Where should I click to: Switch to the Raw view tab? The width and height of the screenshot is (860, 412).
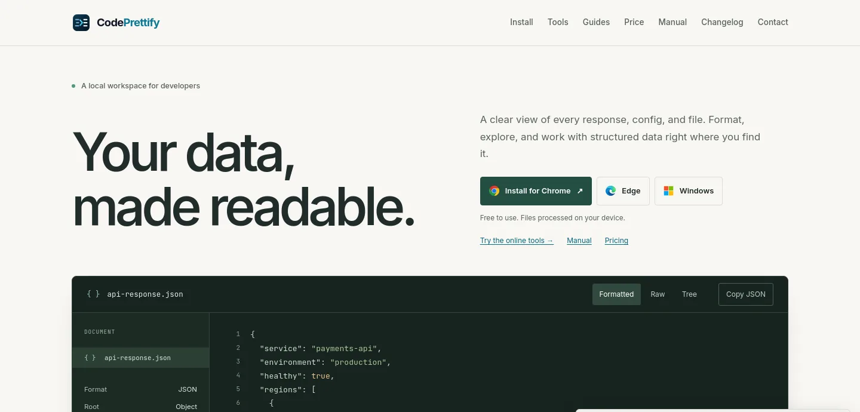coord(658,294)
